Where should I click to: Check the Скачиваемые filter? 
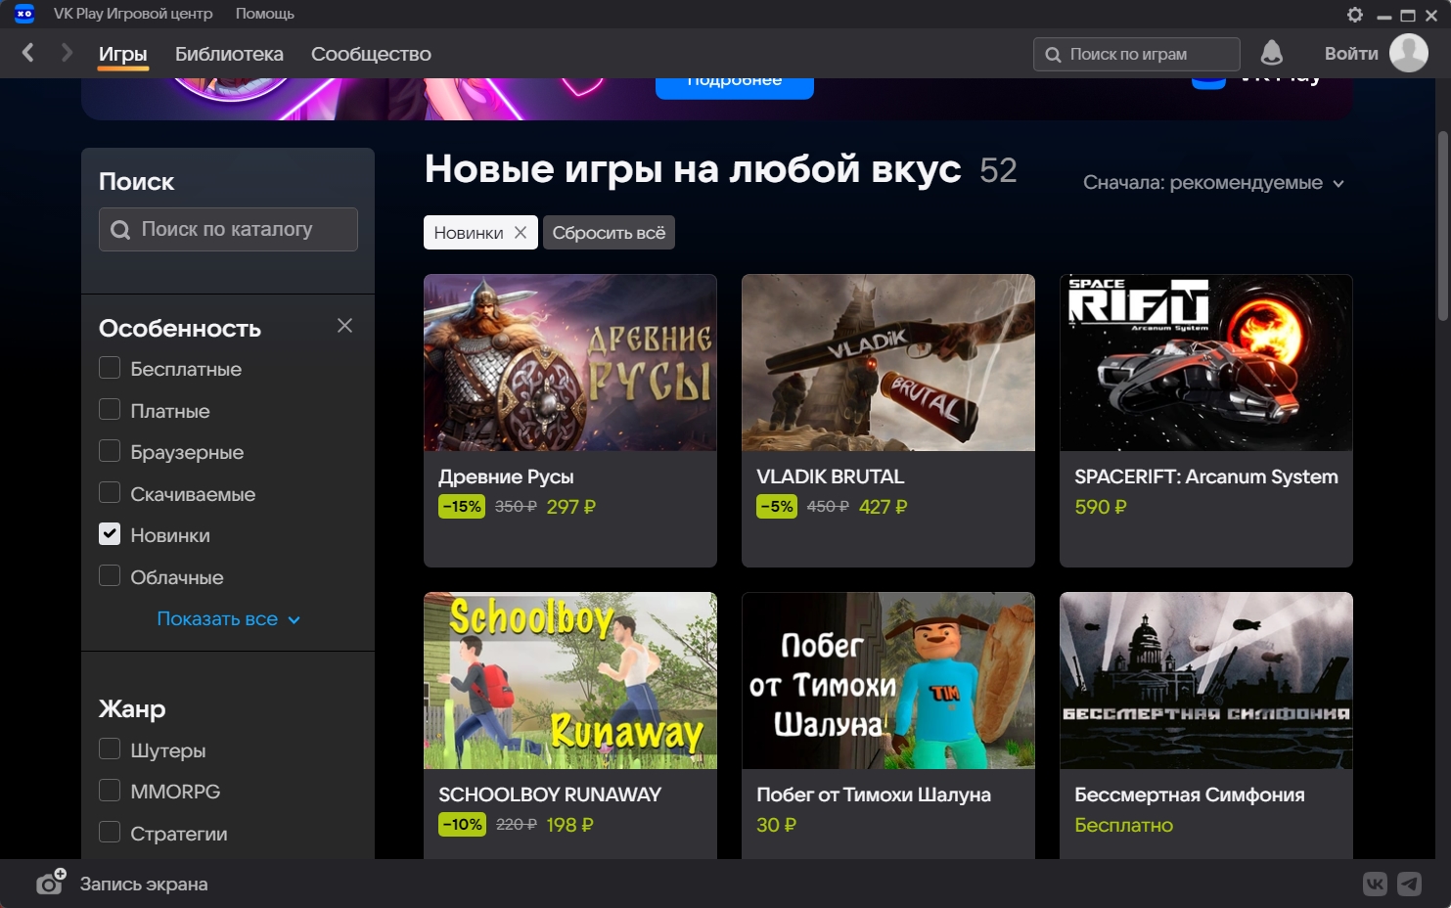(110, 493)
